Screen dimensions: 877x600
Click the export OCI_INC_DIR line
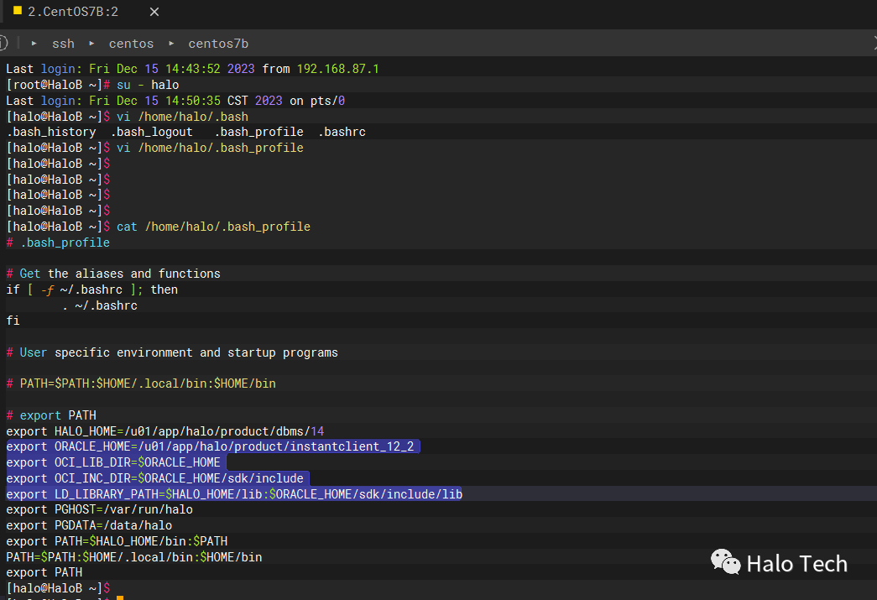155,478
